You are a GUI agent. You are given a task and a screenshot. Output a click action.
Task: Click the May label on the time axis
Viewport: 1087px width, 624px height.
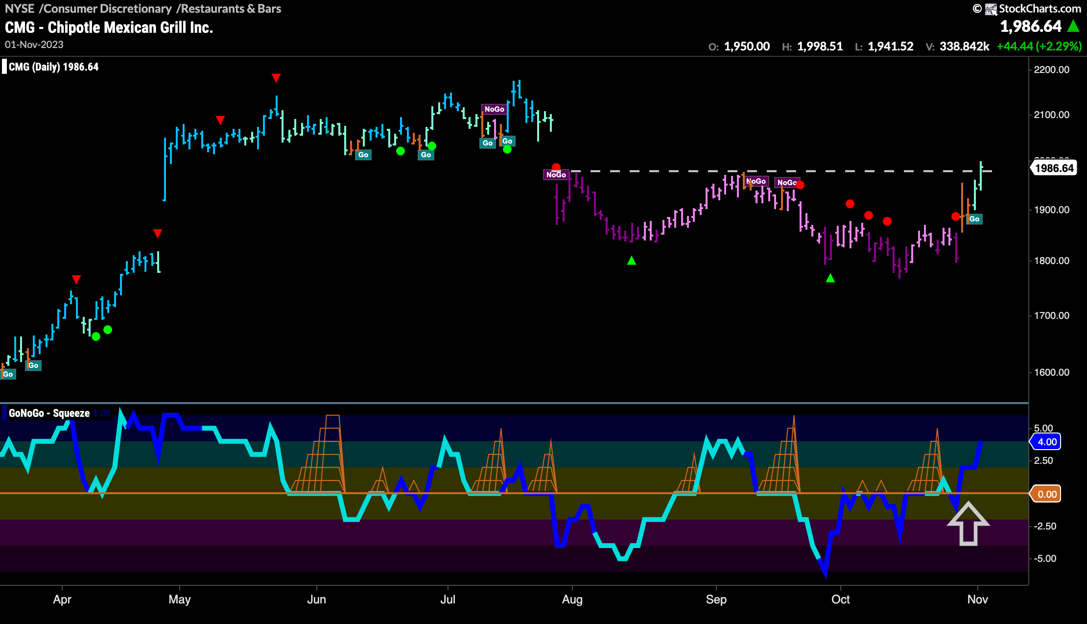click(180, 600)
